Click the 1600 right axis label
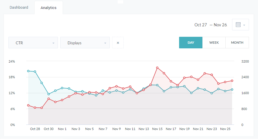This screenshot has width=258, height=139. [x=245, y=93]
